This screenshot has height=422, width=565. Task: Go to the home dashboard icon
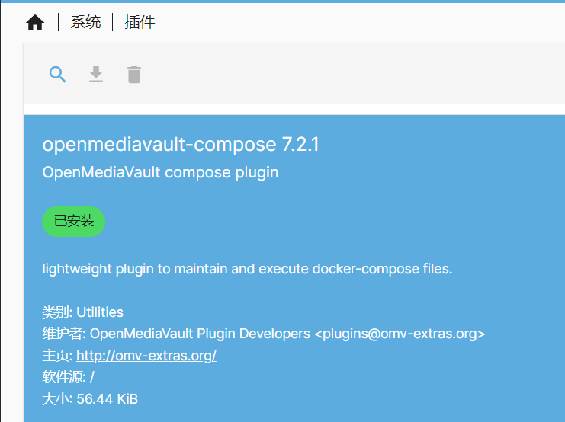[x=35, y=23]
